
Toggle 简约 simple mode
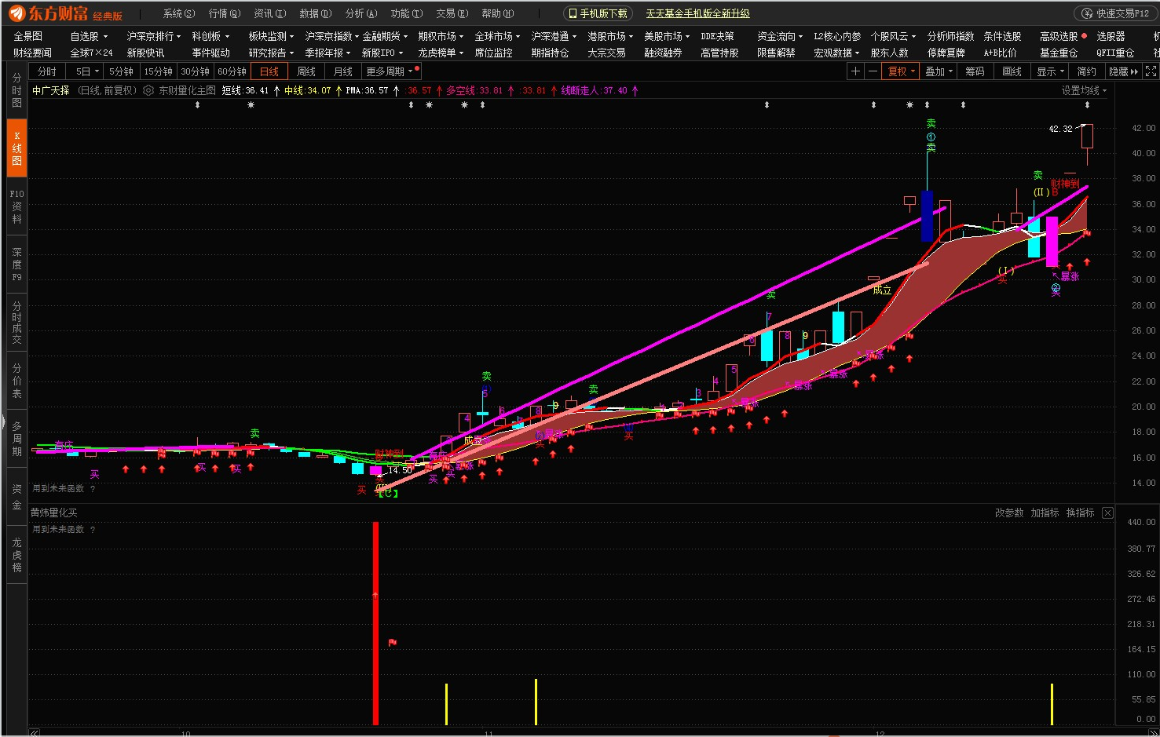pos(1086,71)
